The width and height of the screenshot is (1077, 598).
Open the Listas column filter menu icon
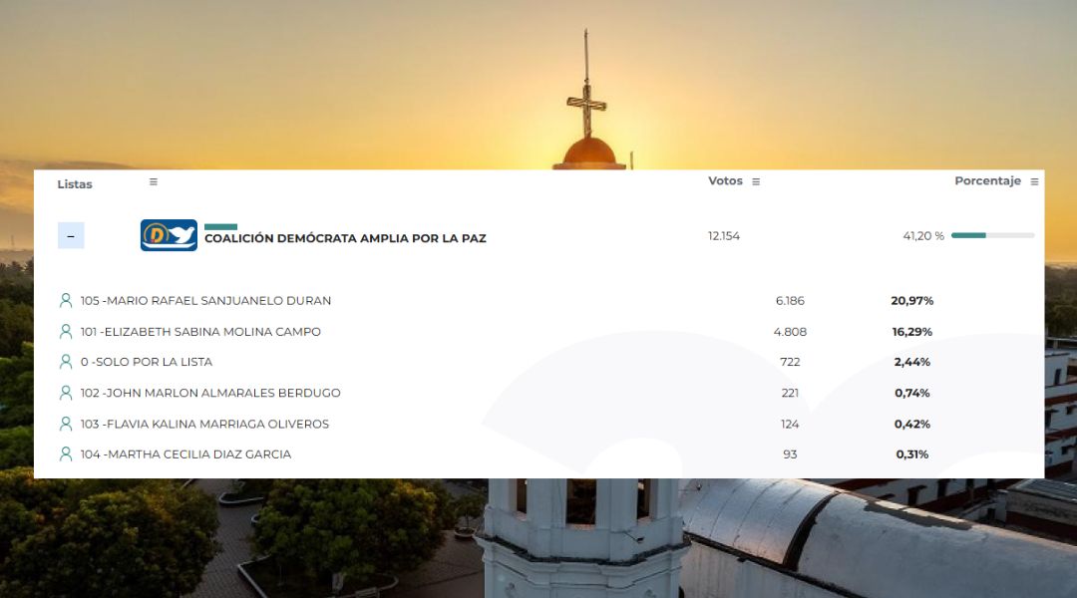pos(154,181)
